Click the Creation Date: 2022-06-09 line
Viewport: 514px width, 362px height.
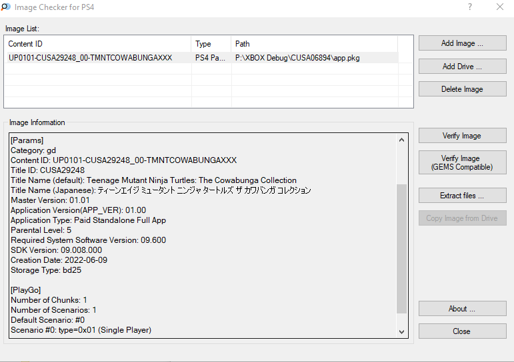tap(59, 260)
